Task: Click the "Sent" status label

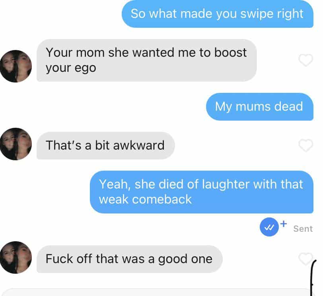Action: click(303, 229)
